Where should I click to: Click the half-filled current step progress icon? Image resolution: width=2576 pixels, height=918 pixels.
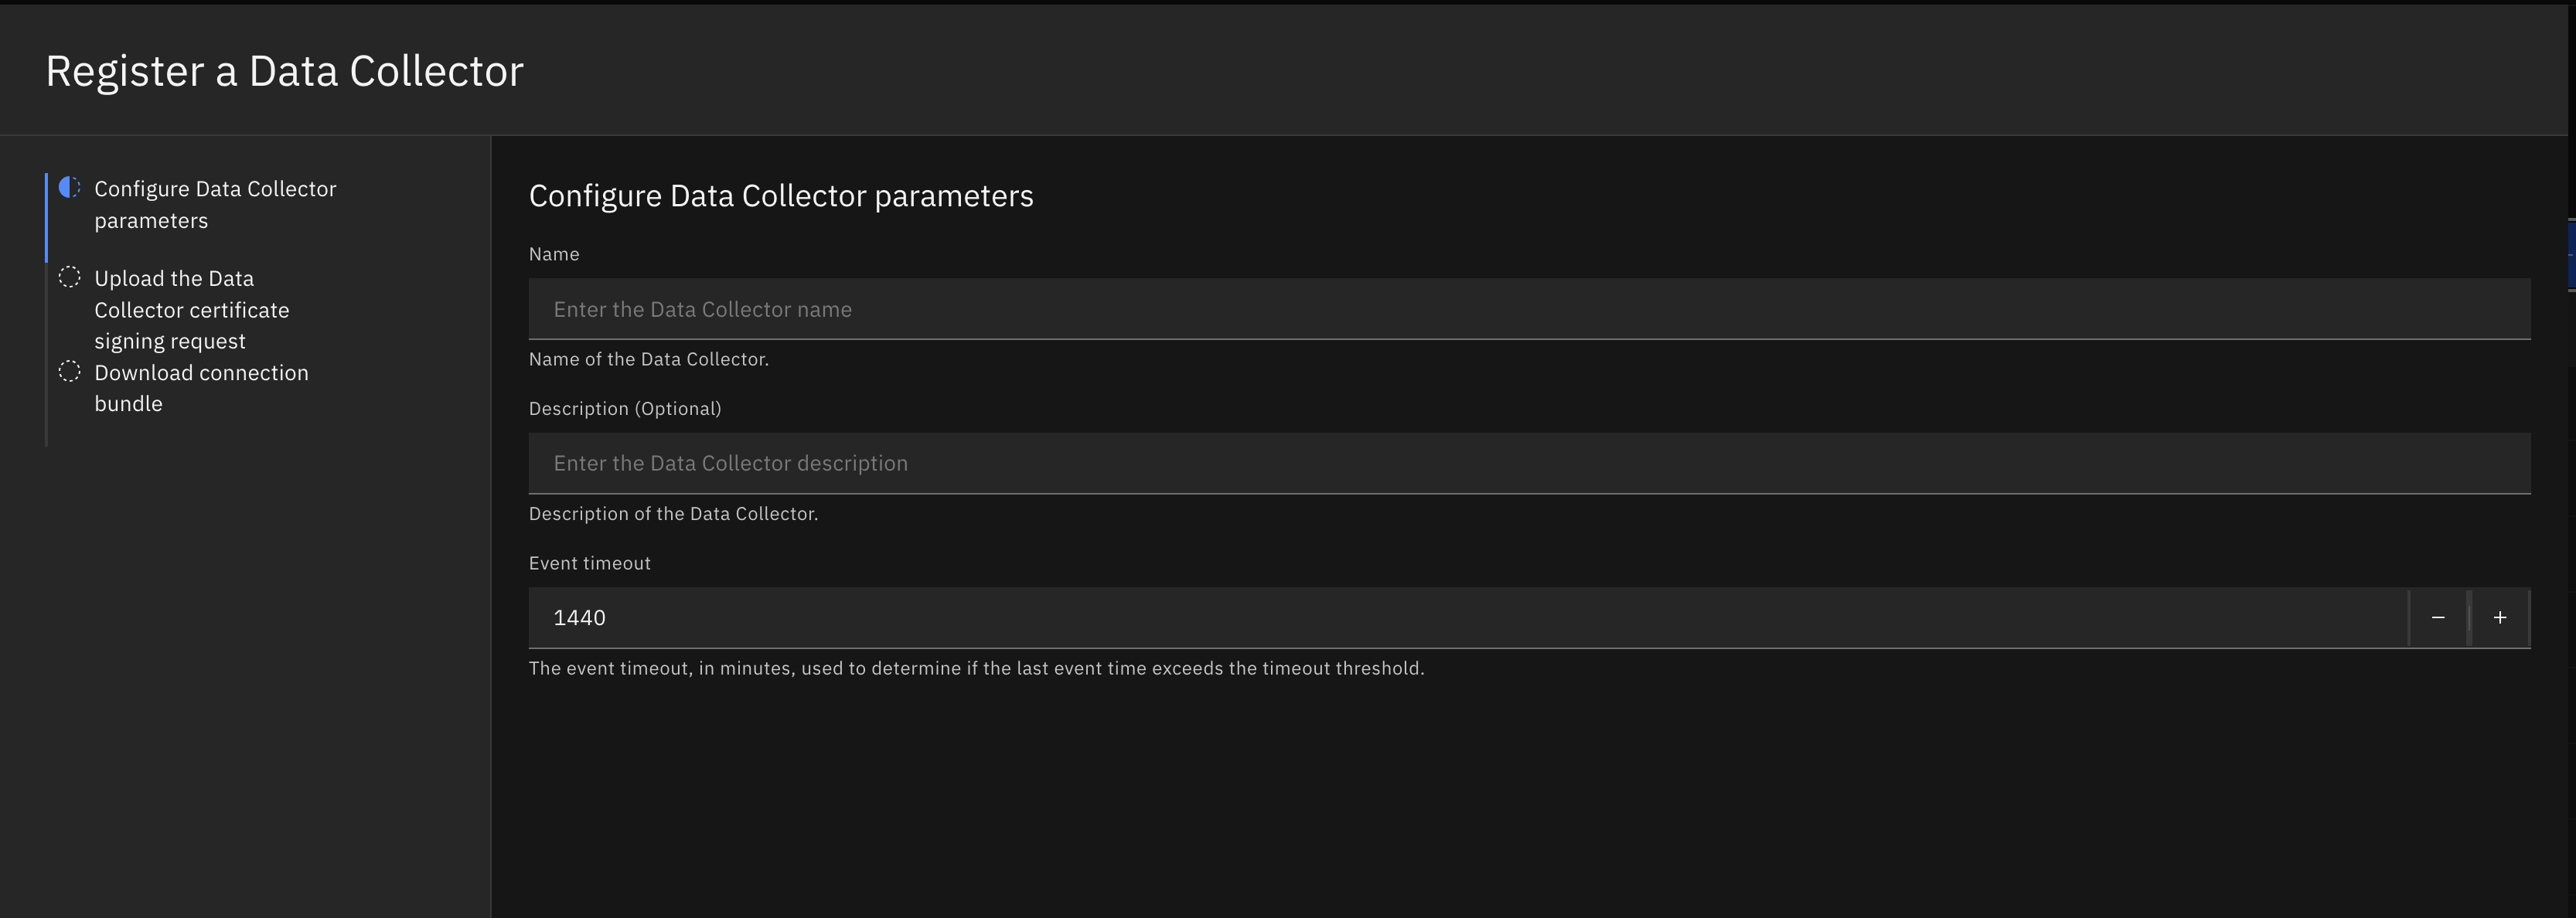(x=69, y=187)
